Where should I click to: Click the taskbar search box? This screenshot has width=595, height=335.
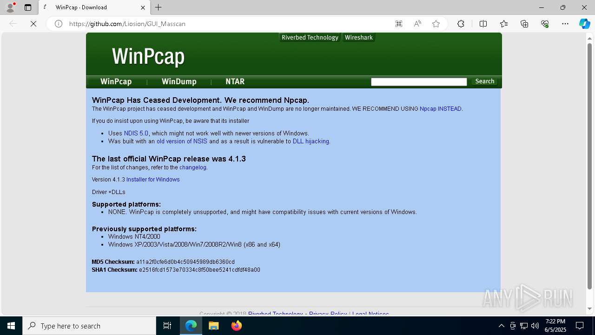[x=89, y=326]
